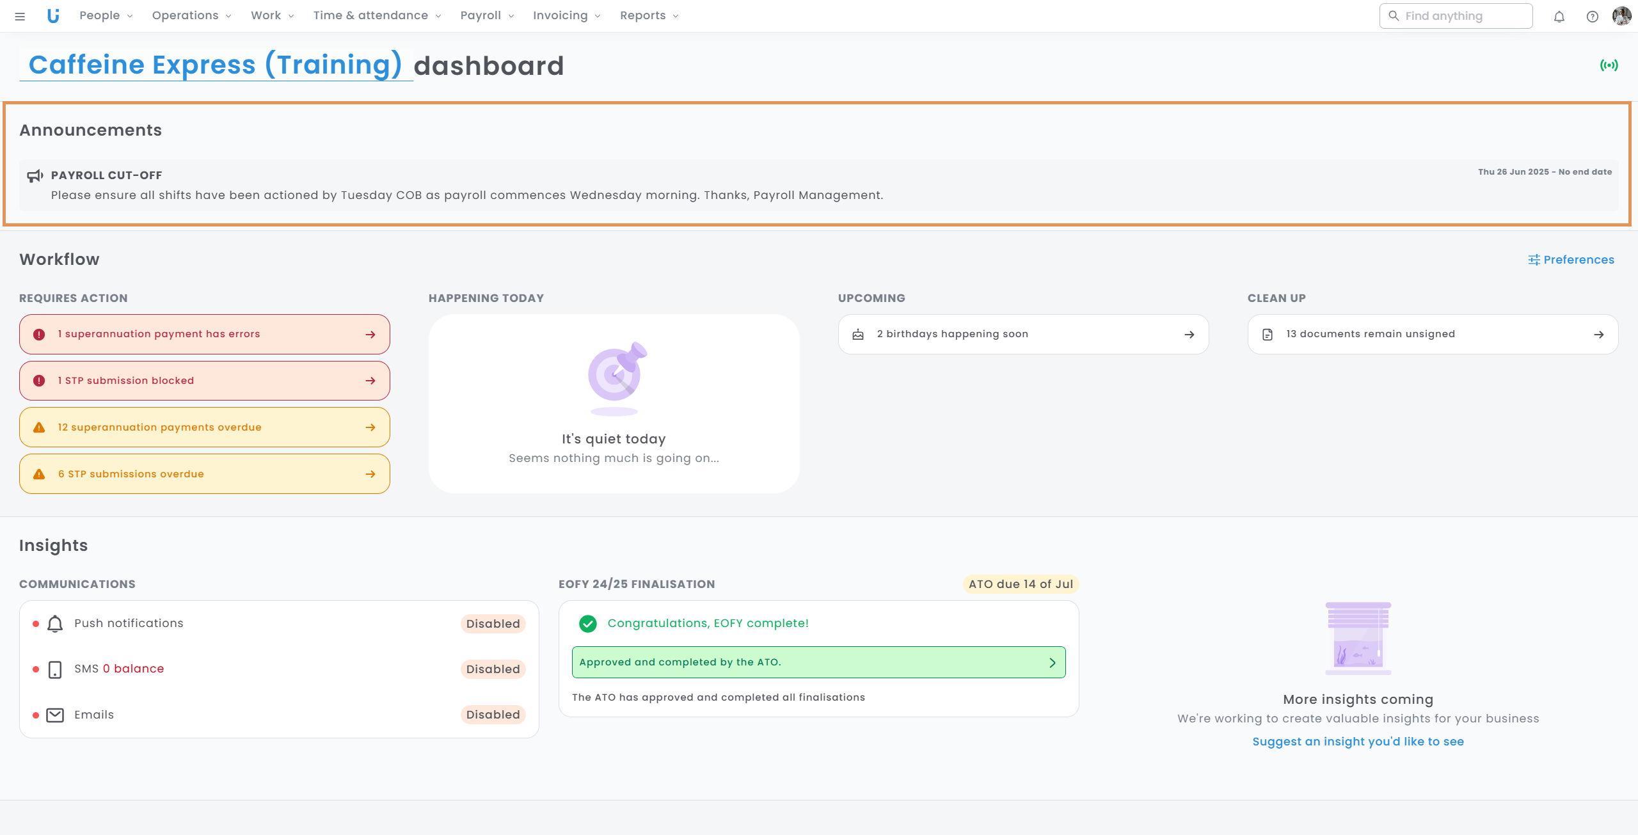1638x835 pixels.
Task: Click arrow on STP submission blocked
Action: tap(370, 381)
